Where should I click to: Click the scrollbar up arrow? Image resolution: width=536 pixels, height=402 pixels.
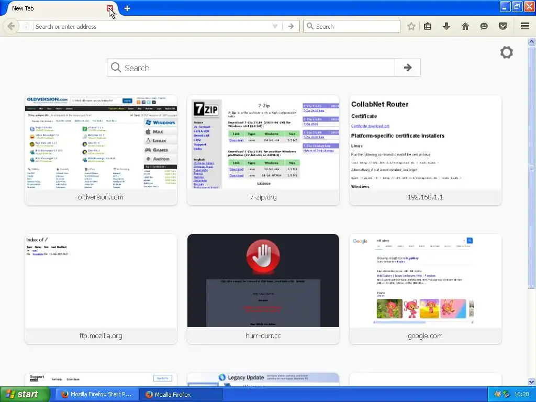point(531,42)
